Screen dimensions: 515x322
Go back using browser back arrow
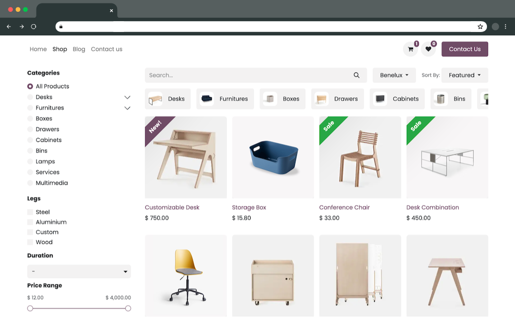coord(9,27)
